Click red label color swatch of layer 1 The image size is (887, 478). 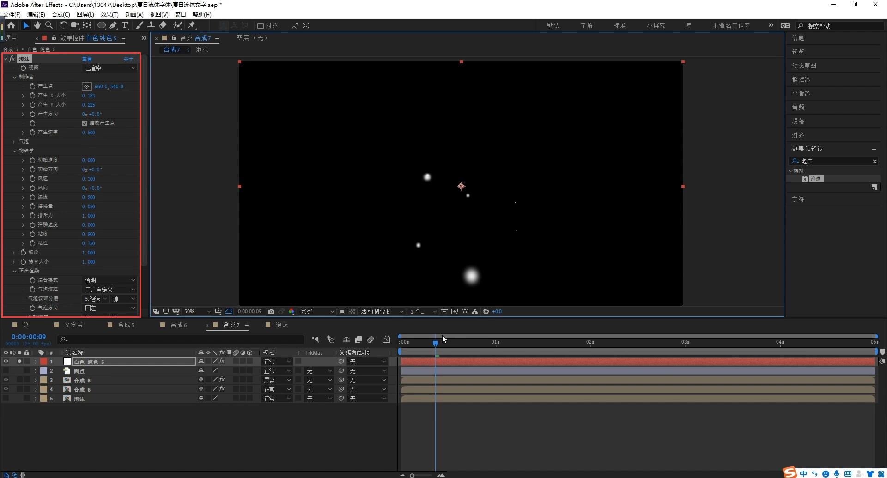(43, 362)
